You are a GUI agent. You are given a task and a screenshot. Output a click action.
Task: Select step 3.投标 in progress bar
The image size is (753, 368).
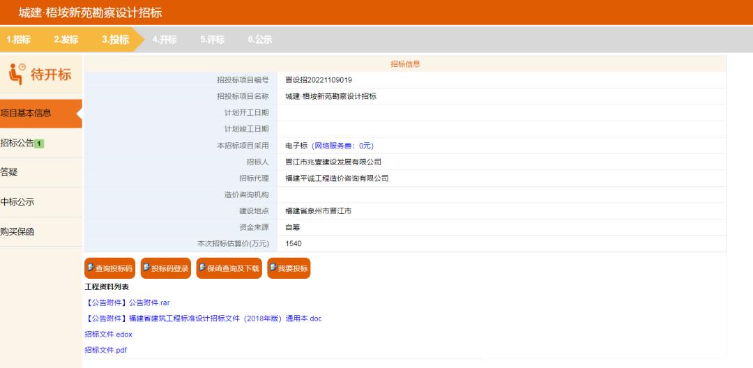(115, 40)
